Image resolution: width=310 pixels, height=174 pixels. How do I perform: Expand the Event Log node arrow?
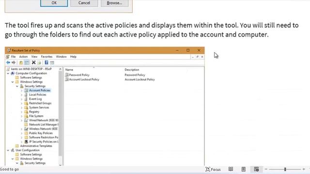click(21, 99)
